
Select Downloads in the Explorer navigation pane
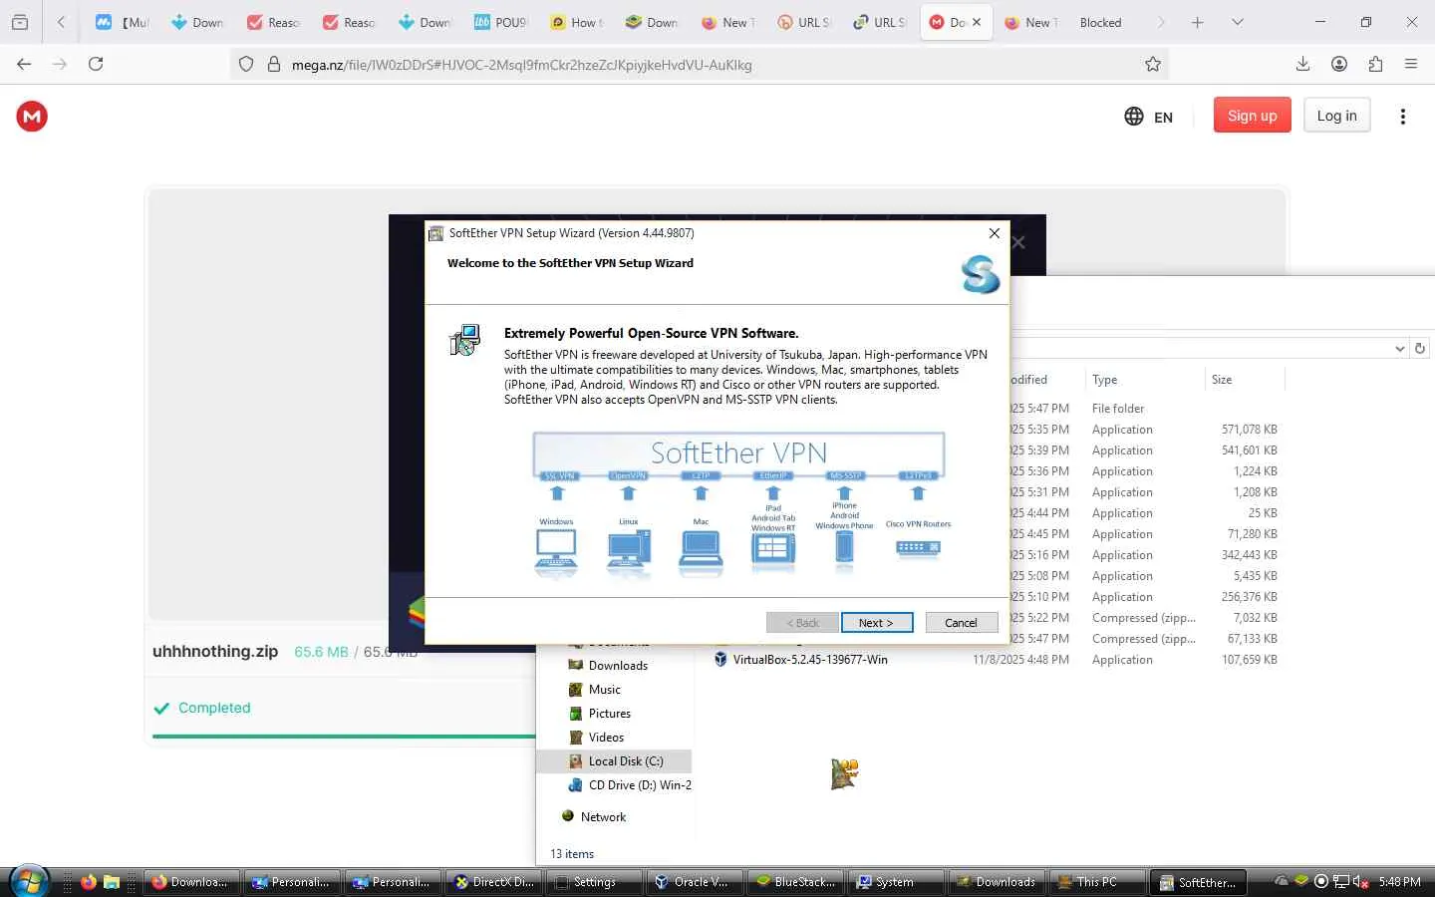coord(618,666)
